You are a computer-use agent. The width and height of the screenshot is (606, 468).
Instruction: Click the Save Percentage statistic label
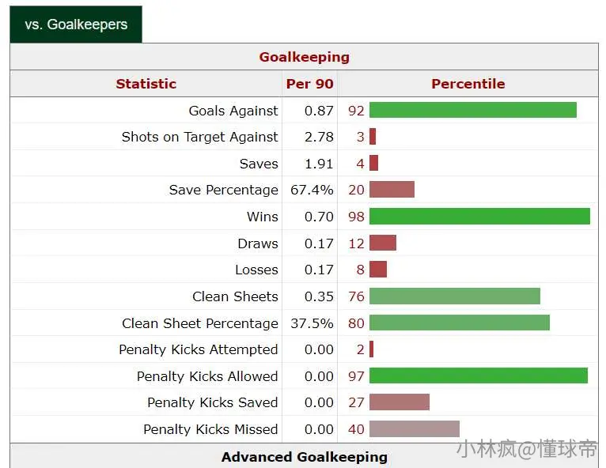223,190
